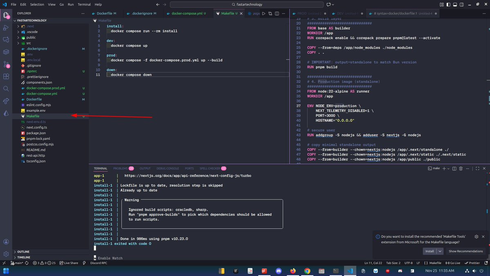The height and width of the screenshot is (276, 490).
Task: Switch to SPELL CHECKER panel tab
Action: pyautogui.click(x=213, y=168)
